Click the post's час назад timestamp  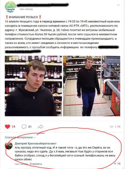click(26, 9)
